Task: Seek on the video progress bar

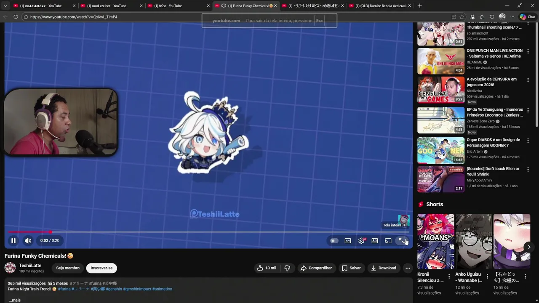Action: tap(209, 232)
